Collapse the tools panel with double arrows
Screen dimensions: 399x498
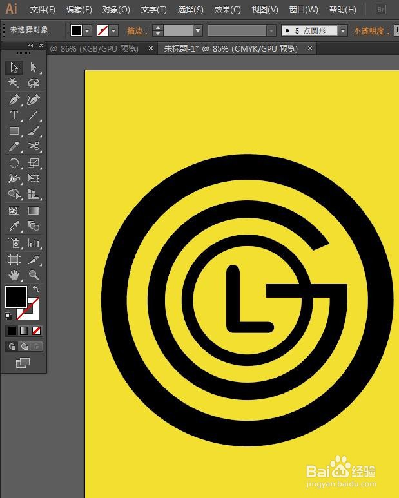[31, 46]
